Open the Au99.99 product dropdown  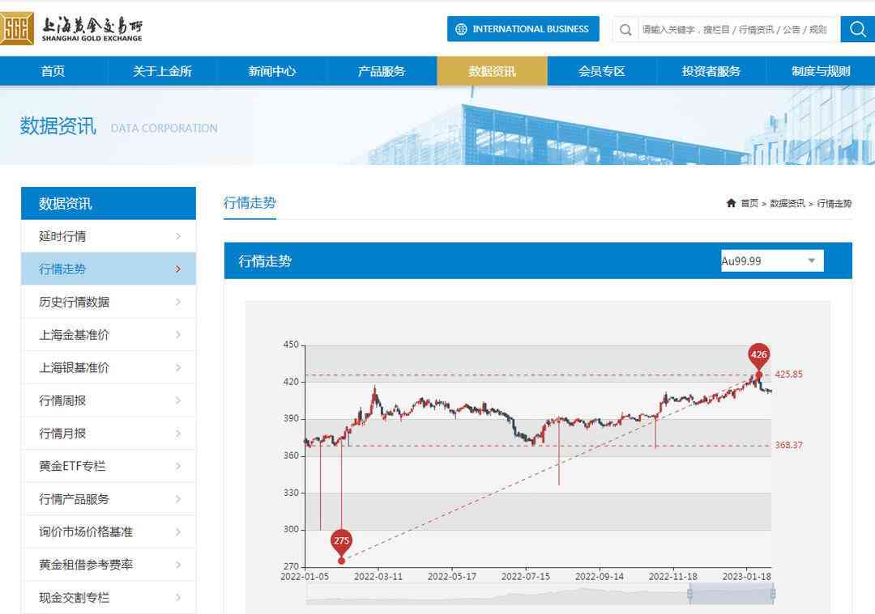tap(771, 260)
